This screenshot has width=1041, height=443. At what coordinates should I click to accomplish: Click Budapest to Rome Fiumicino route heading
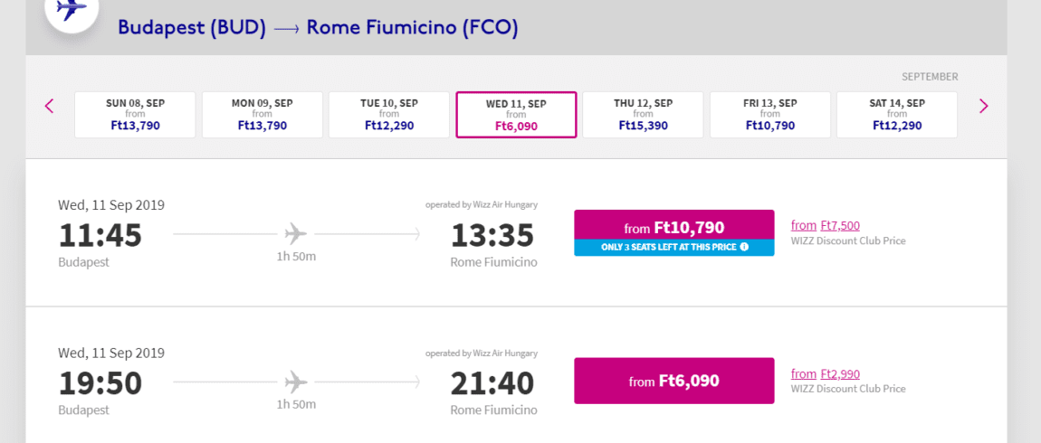point(318,27)
